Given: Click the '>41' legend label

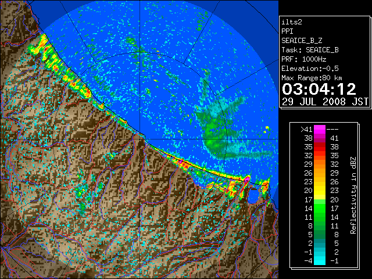Looking at the screenshot, I should click(x=306, y=130).
